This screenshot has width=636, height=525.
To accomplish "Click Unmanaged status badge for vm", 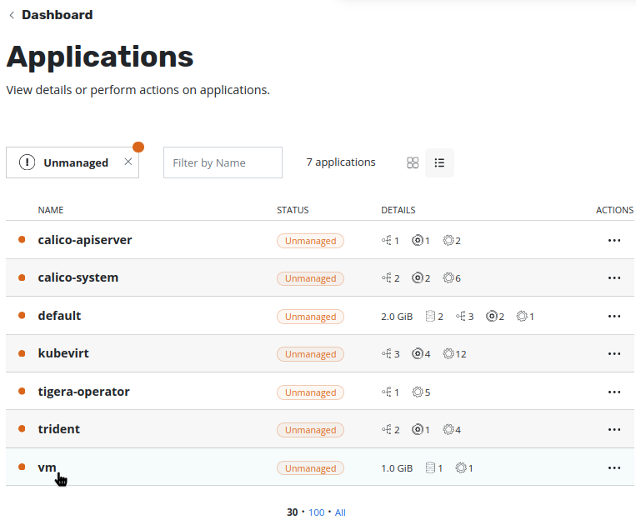I will [x=310, y=468].
